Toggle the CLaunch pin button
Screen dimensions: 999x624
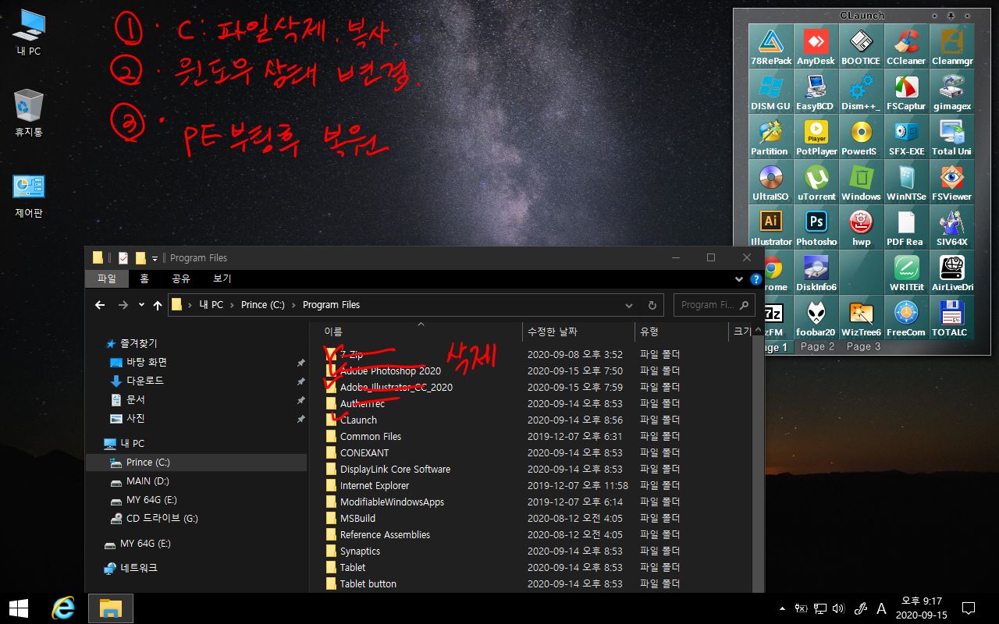[950, 16]
